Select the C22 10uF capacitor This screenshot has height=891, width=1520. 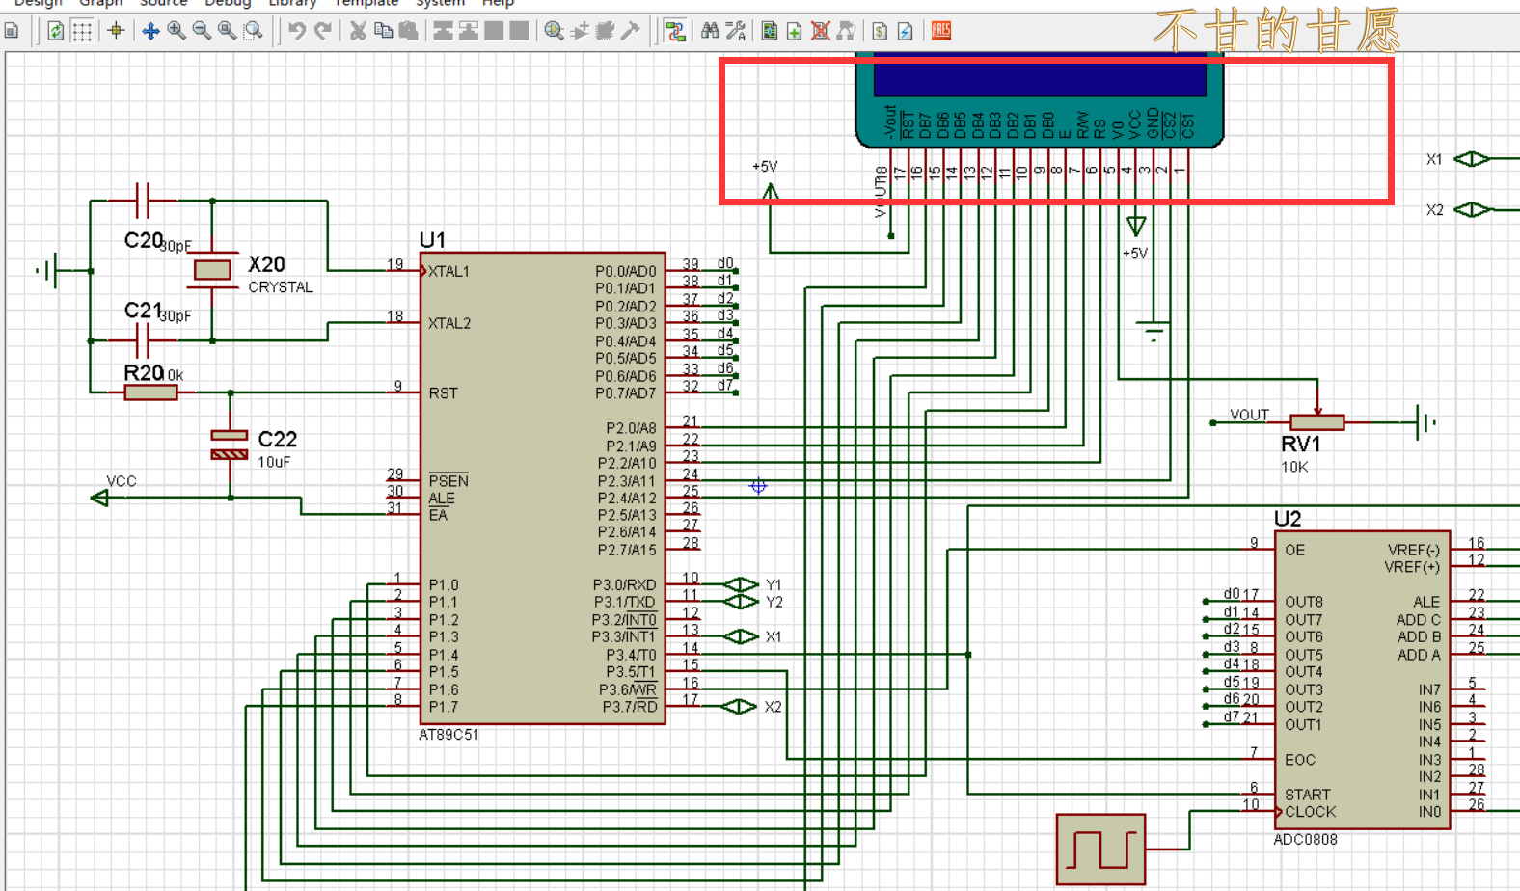[x=230, y=445]
